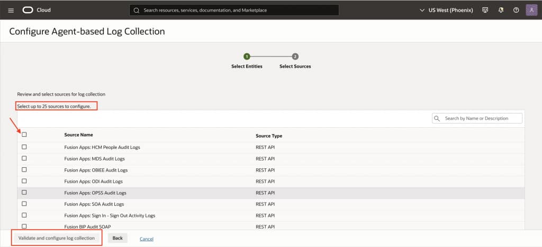Check Fusion Apps: ODI Audit Logs
This screenshot has height=247, width=542.
[24, 181]
